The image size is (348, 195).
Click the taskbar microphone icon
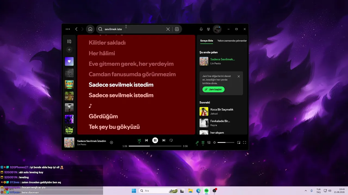pos(312,191)
